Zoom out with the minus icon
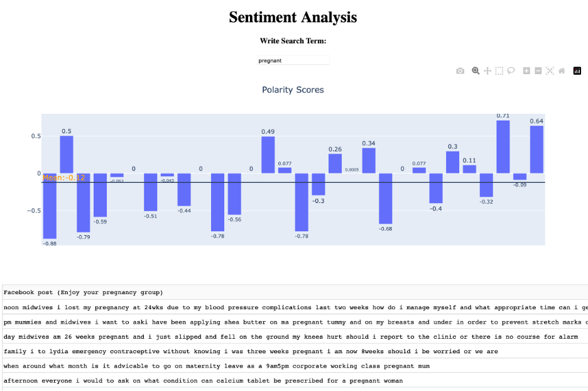Screen dimensions: 588x391 (x=538, y=71)
